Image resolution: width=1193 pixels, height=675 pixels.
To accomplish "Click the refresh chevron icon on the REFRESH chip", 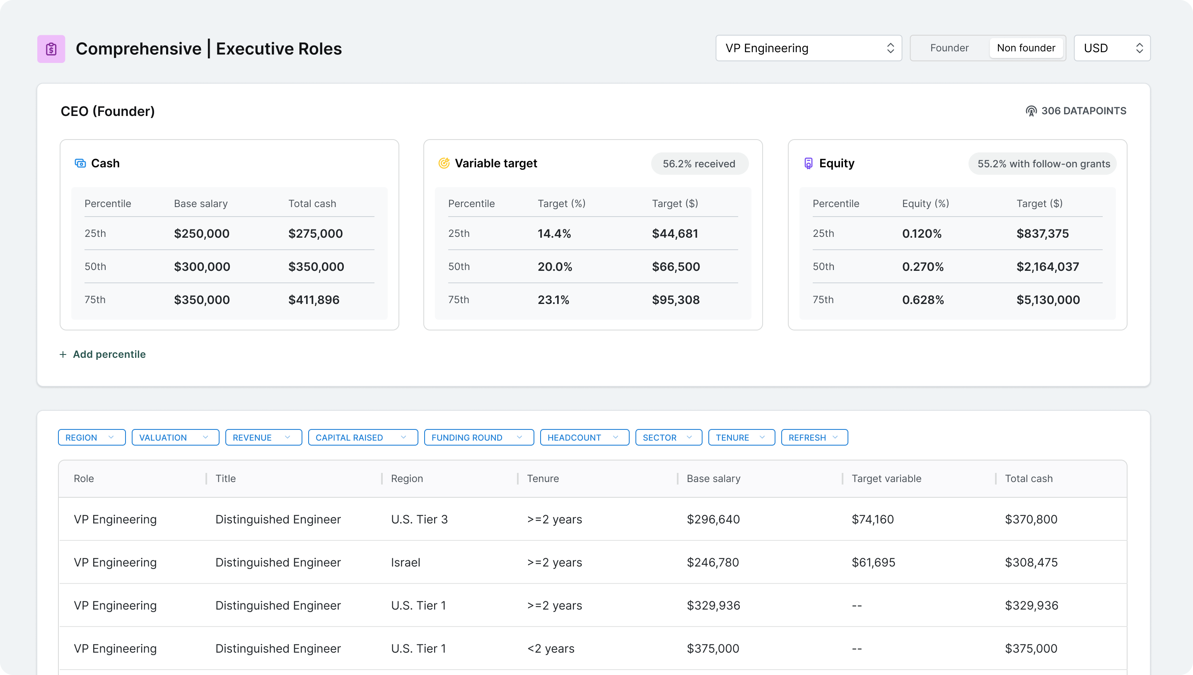I will [x=836, y=437].
